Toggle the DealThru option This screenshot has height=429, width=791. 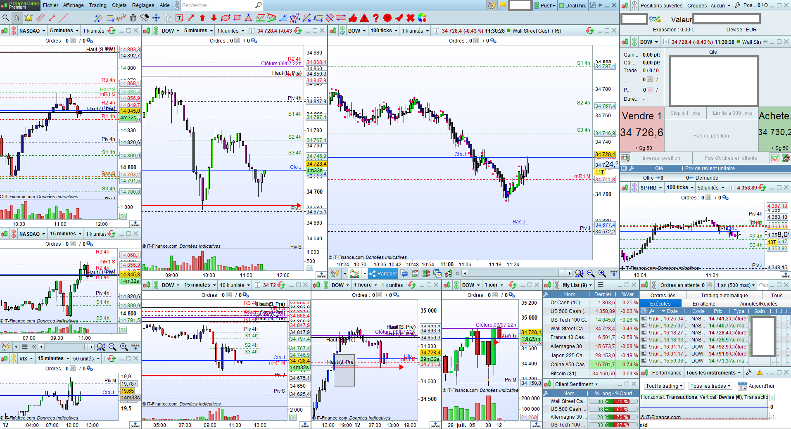click(573, 5)
